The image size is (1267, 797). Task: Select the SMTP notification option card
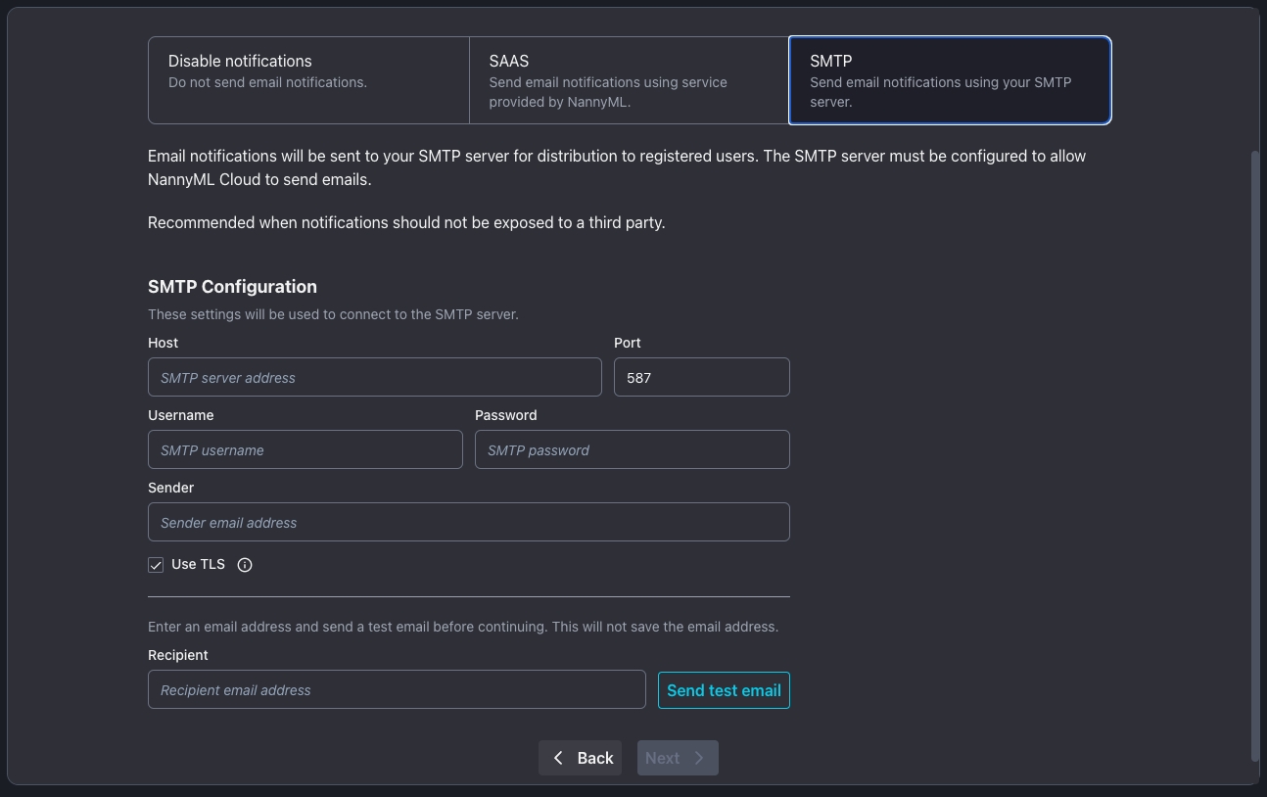point(949,80)
